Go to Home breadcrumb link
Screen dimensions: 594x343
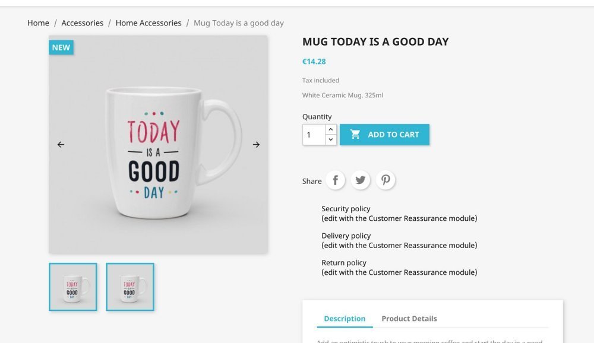tap(38, 23)
